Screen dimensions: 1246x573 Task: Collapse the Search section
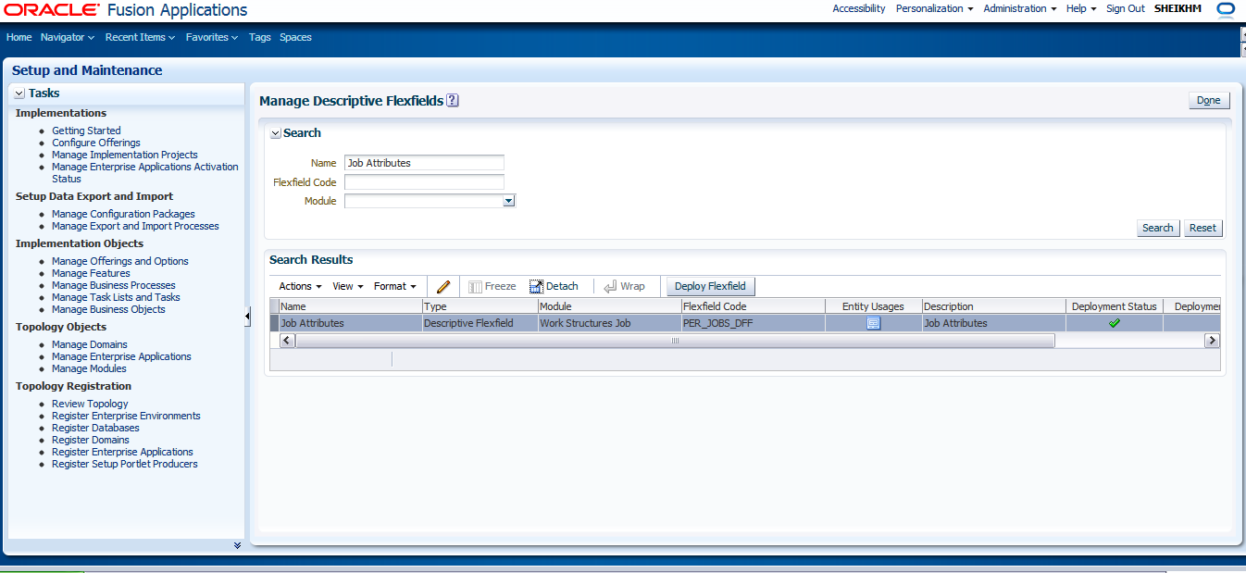[275, 133]
